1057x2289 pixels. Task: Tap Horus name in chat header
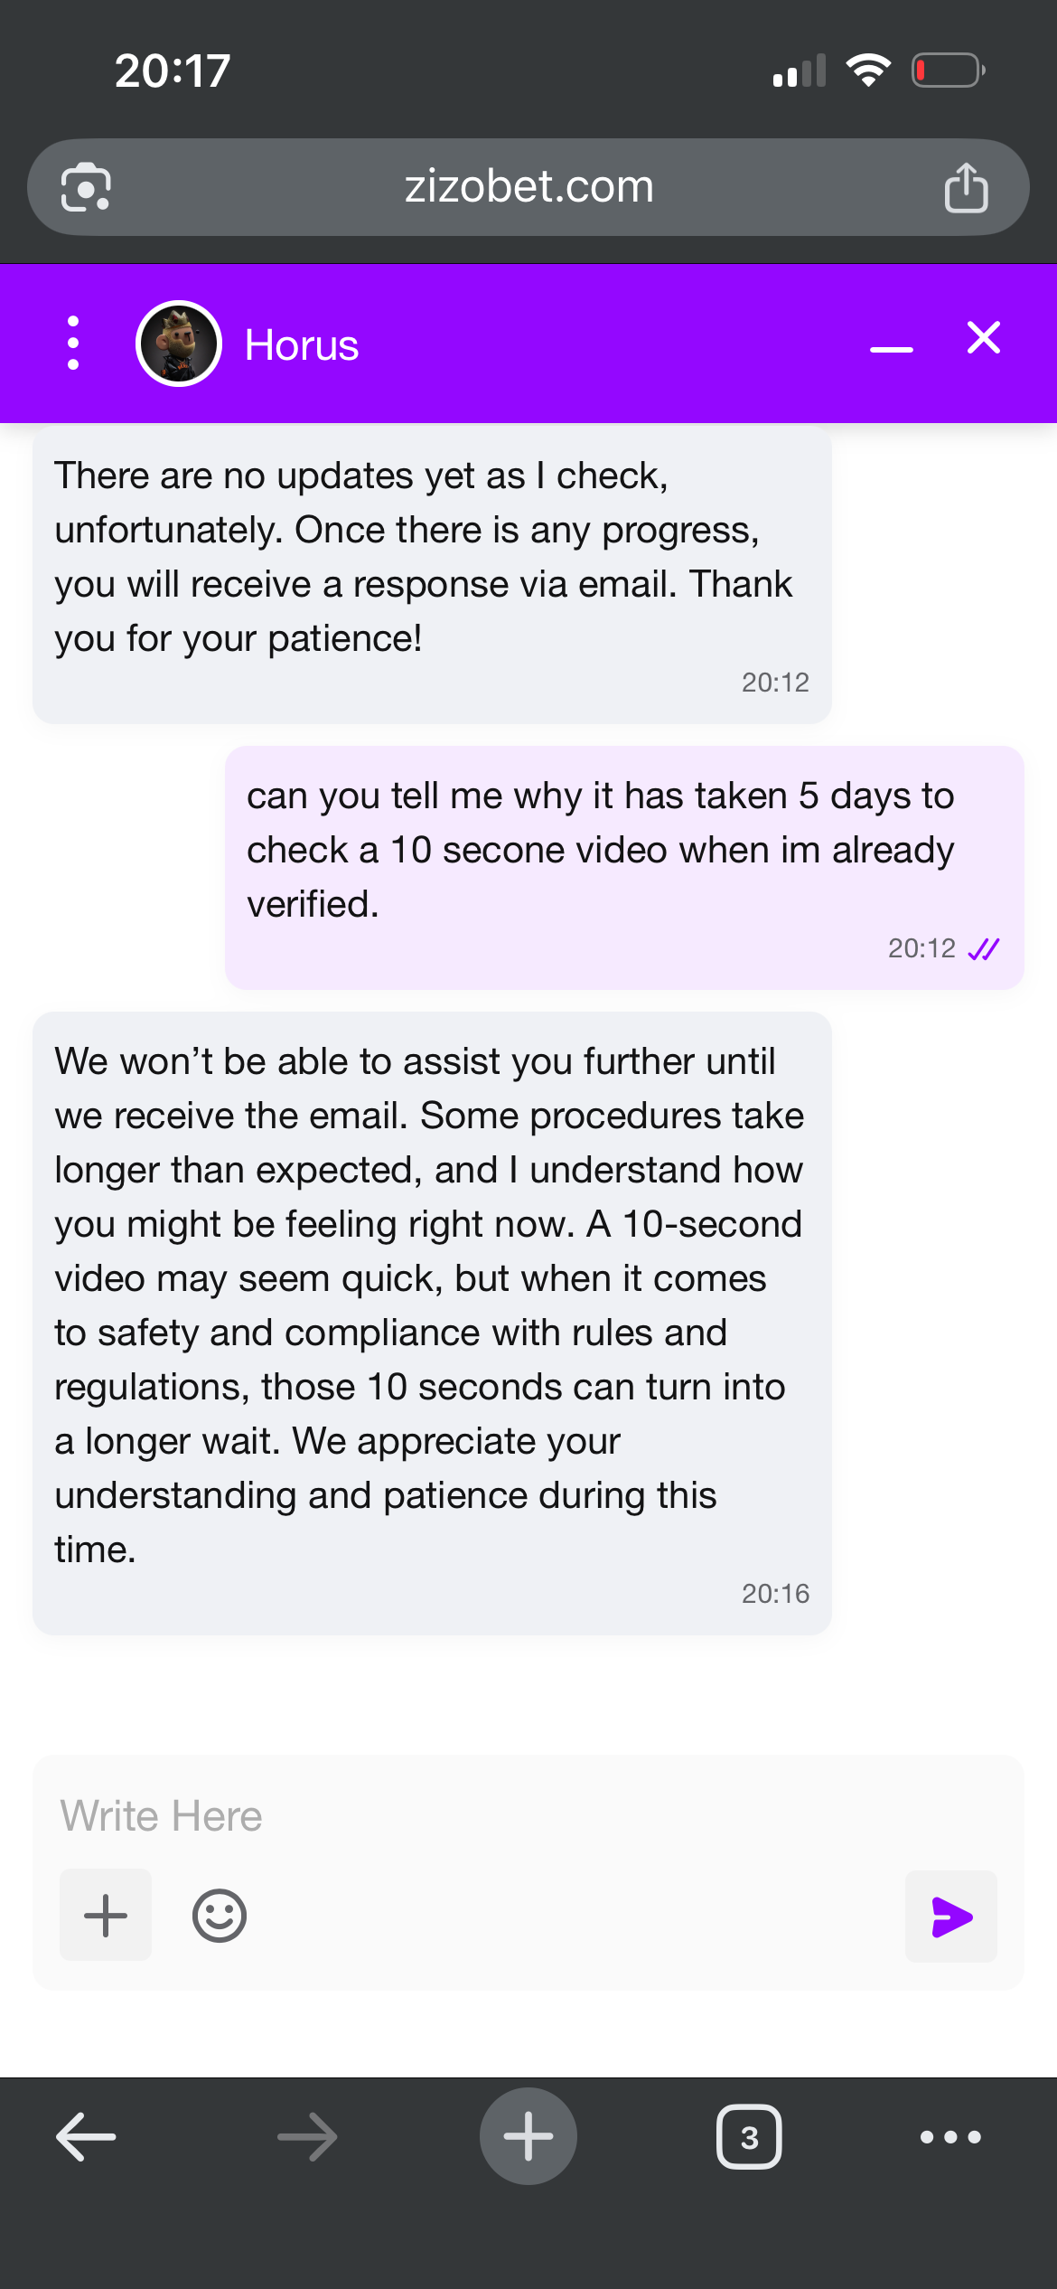coord(302,345)
